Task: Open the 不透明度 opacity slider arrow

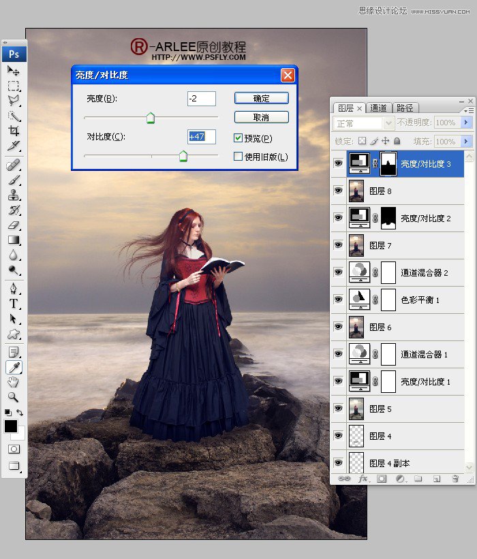Action: 466,123
